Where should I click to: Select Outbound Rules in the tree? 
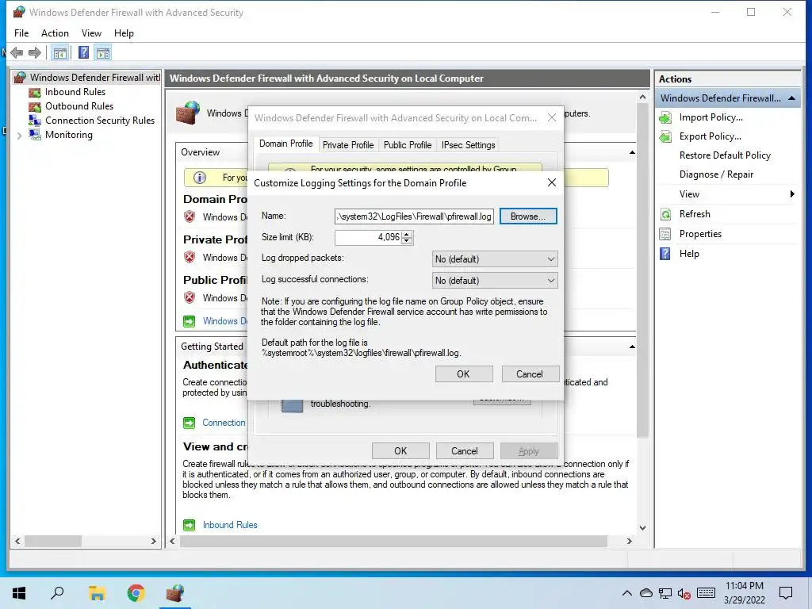click(x=79, y=106)
